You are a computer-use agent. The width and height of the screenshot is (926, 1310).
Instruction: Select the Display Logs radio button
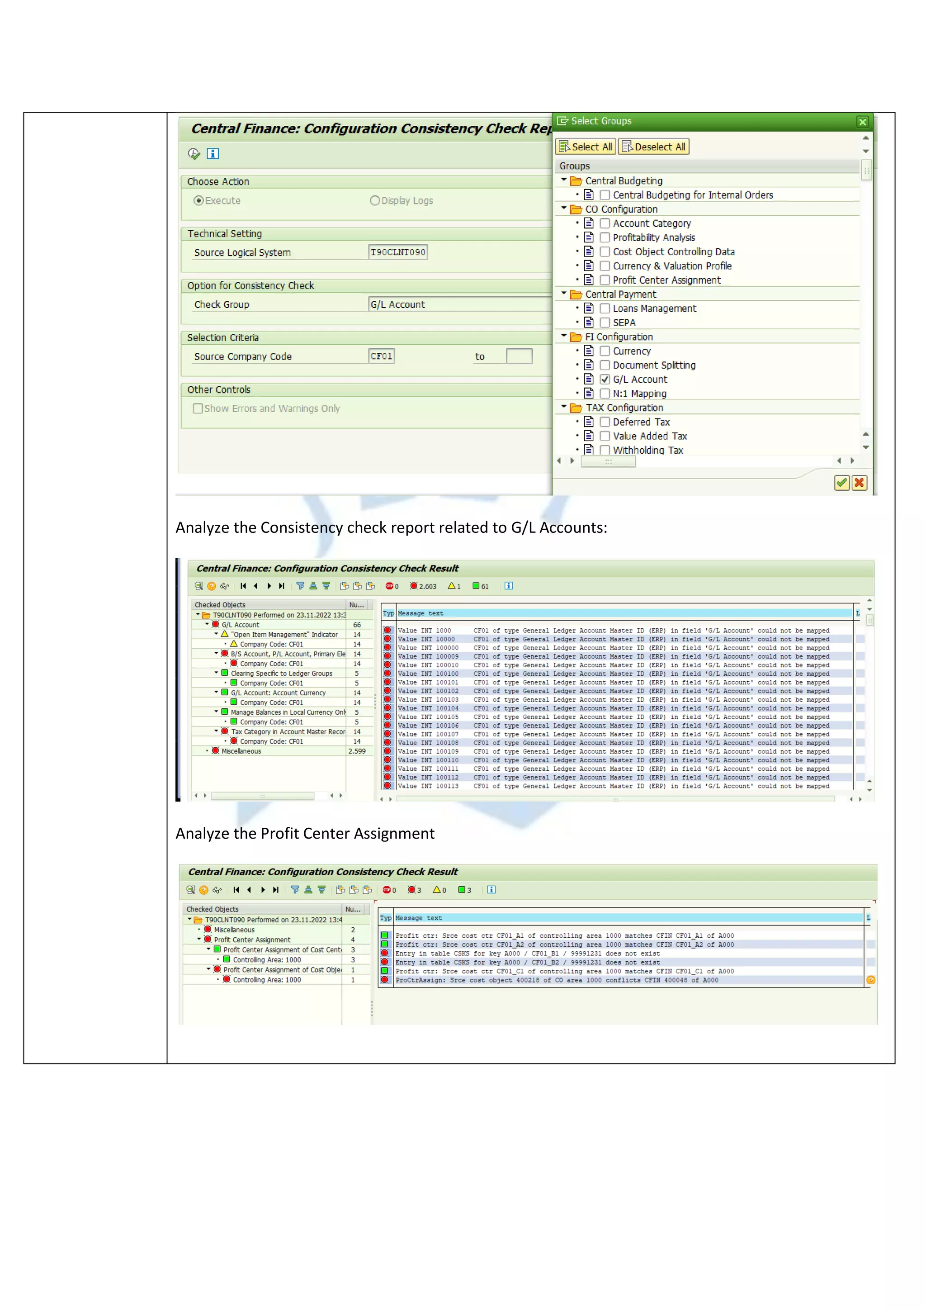coord(375,200)
